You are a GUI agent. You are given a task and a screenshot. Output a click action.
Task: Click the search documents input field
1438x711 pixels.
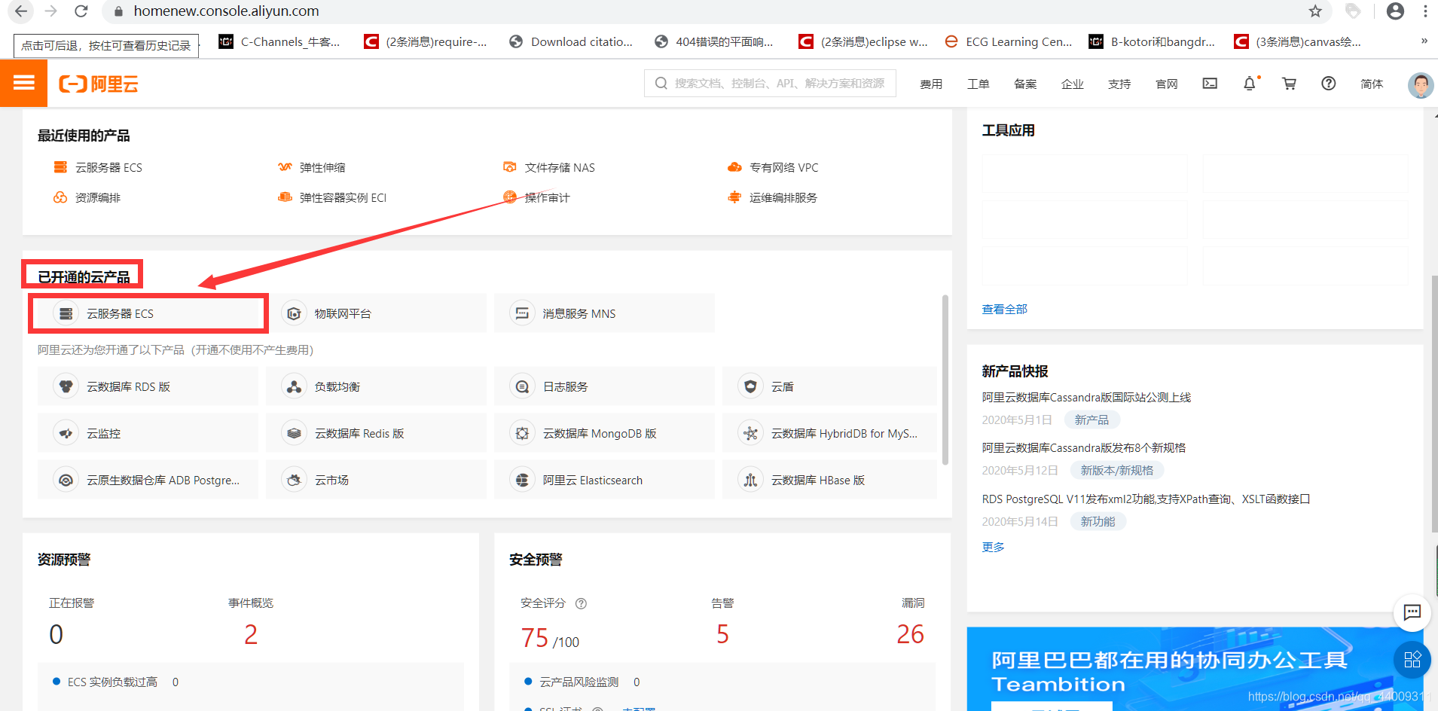click(x=770, y=83)
